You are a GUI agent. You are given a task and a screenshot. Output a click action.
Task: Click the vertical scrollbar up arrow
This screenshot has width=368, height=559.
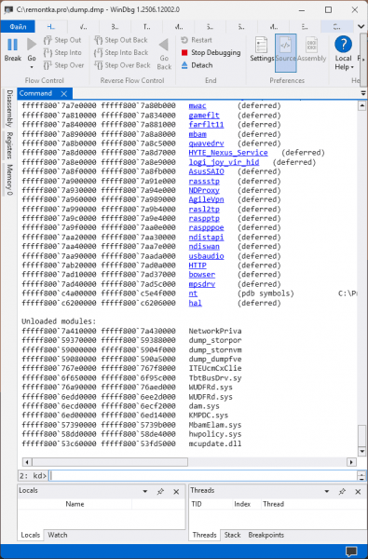361,106
